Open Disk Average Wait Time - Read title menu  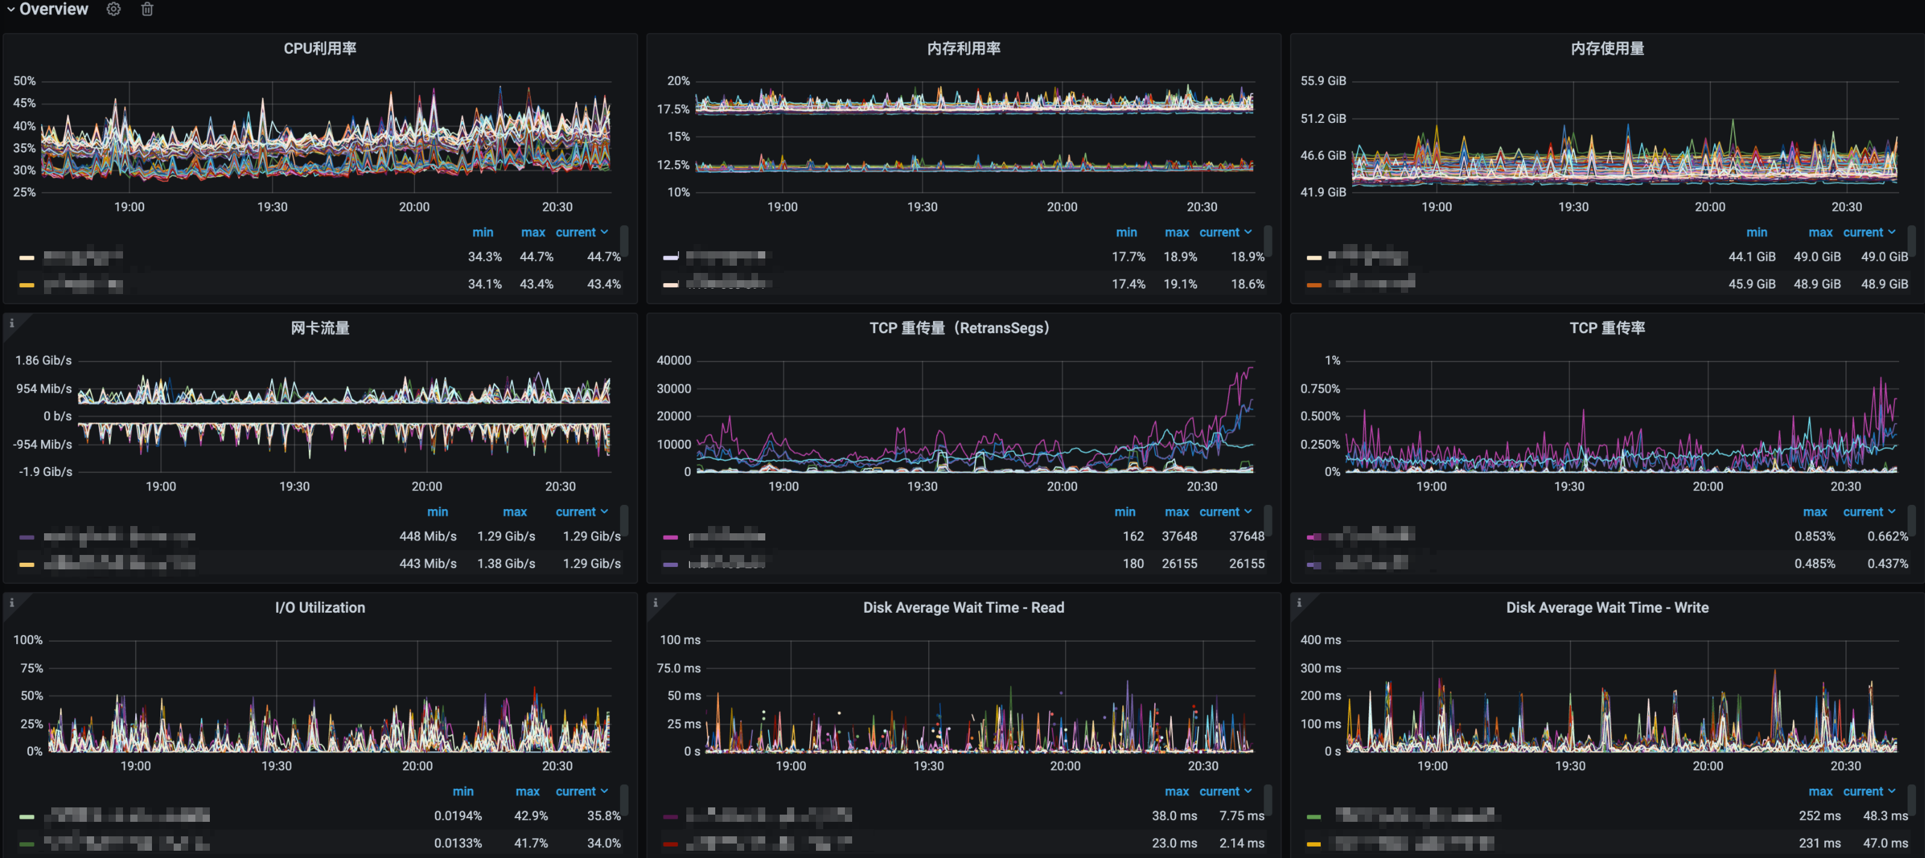click(963, 607)
